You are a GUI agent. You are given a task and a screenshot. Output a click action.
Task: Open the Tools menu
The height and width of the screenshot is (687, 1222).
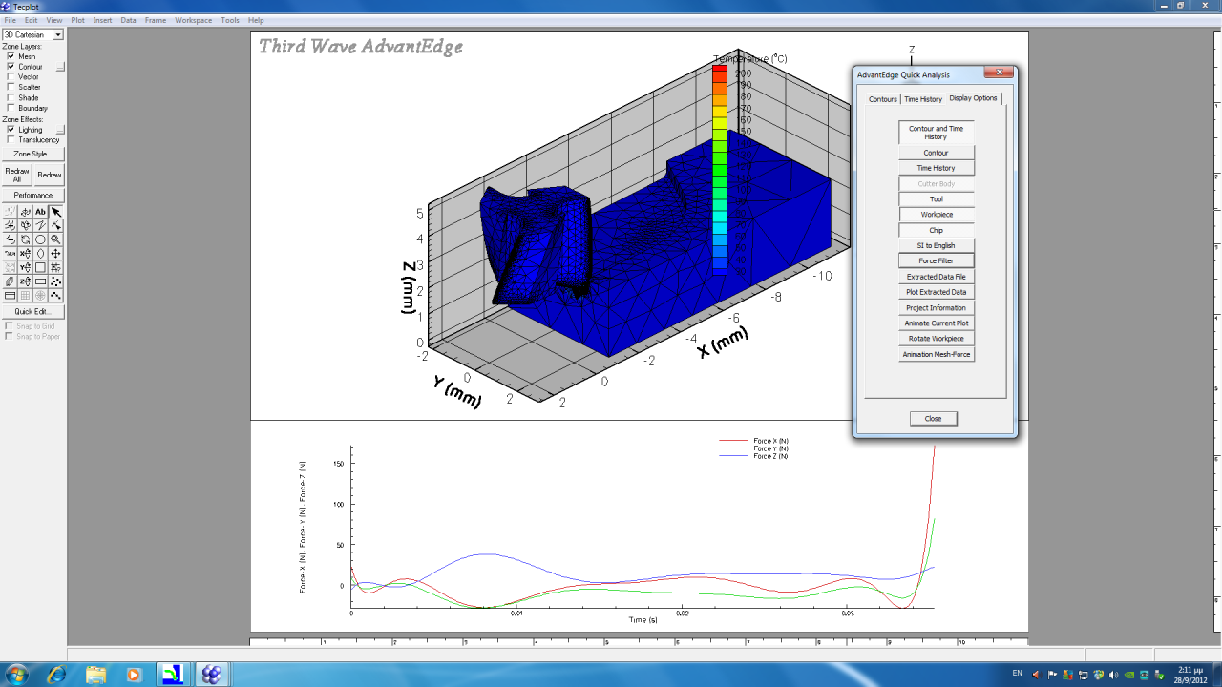pyautogui.click(x=230, y=20)
